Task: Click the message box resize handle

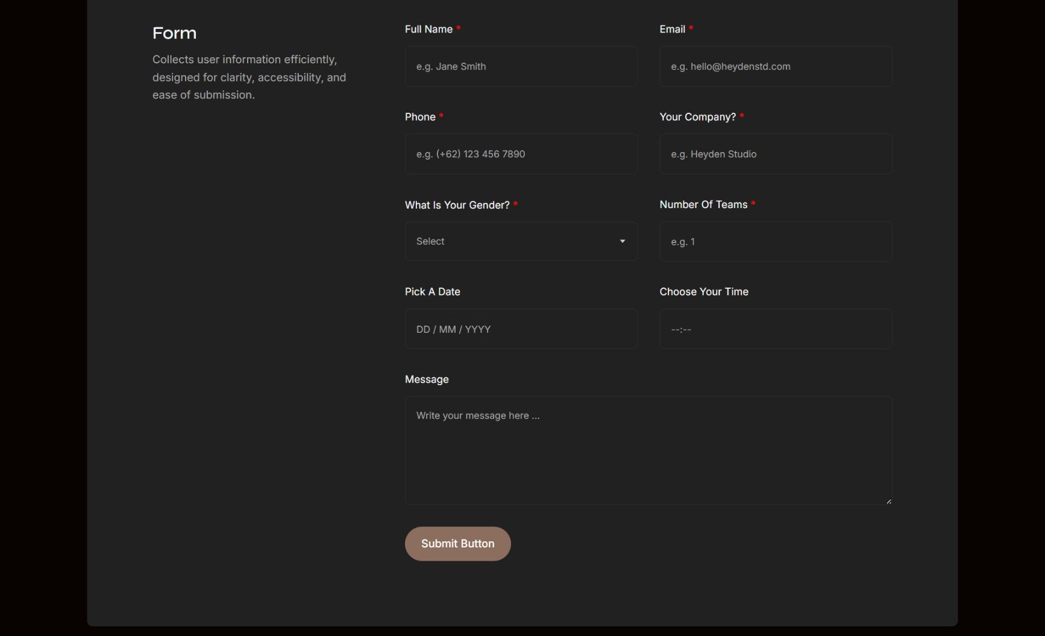Action: click(x=888, y=501)
